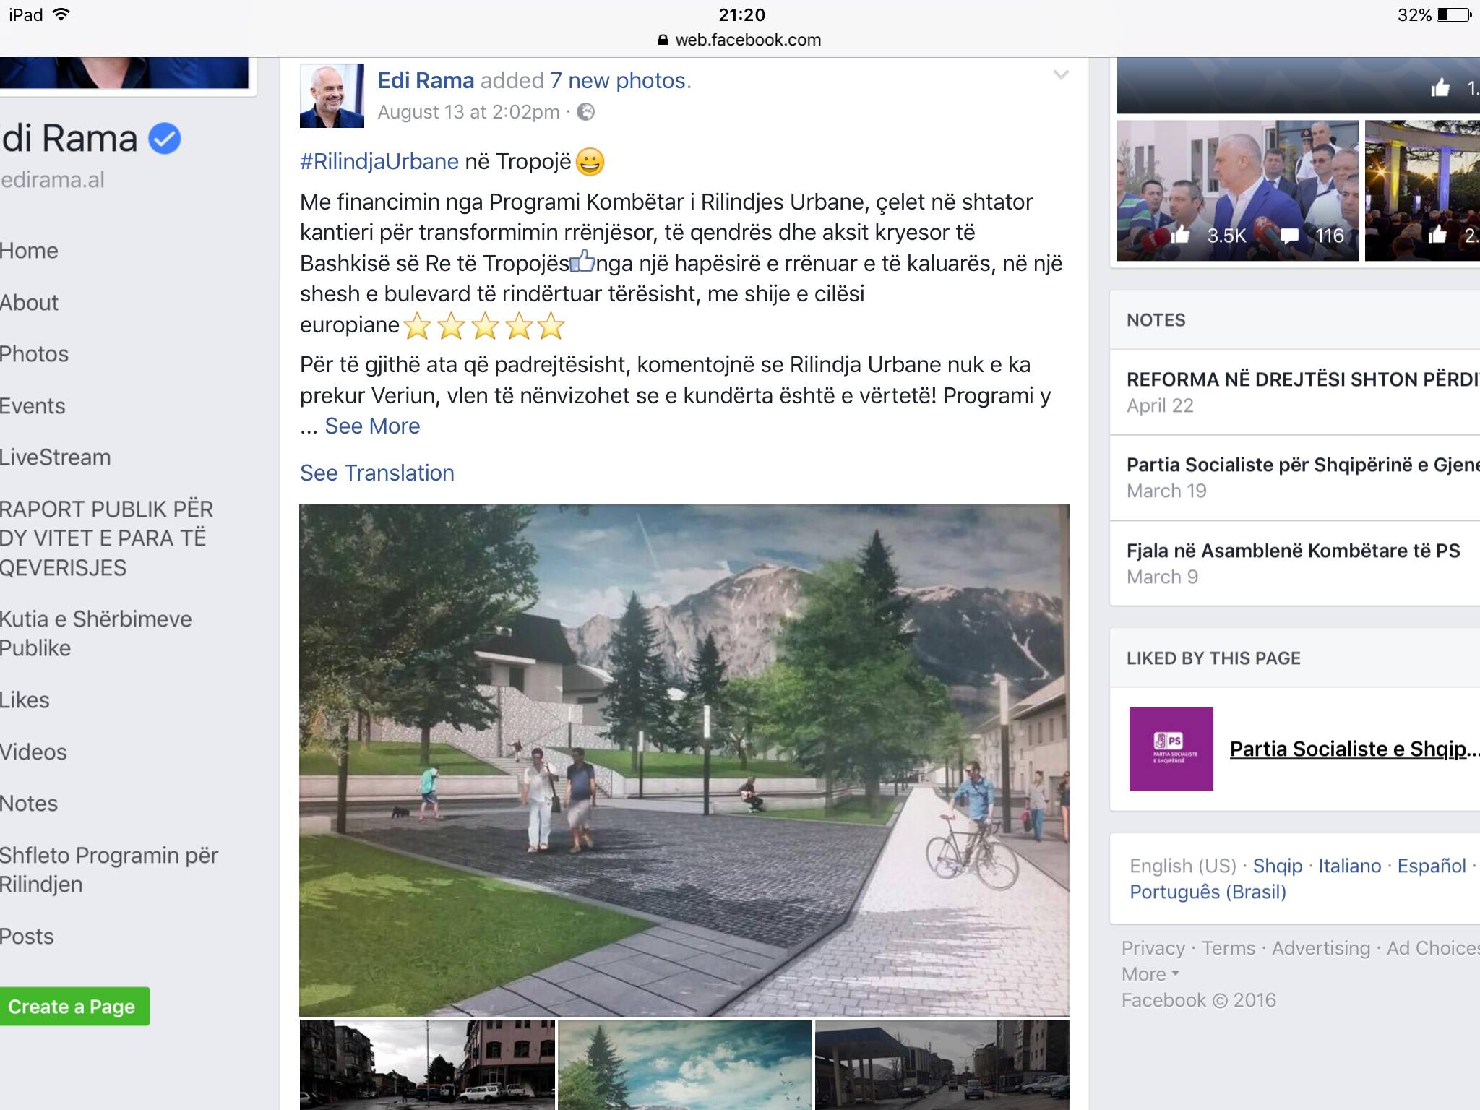Image resolution: width=1480 pixels, height=1110 pixels.
Task: Open Kutia e Shërbimeve Publike sidebar item
Action: pos(96,634)
